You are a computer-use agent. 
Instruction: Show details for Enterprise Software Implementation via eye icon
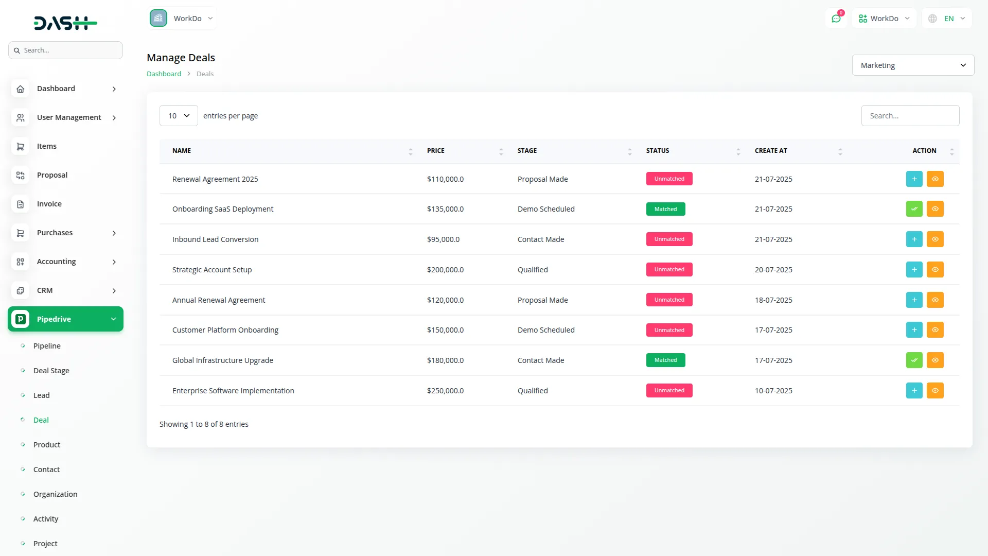935,390
